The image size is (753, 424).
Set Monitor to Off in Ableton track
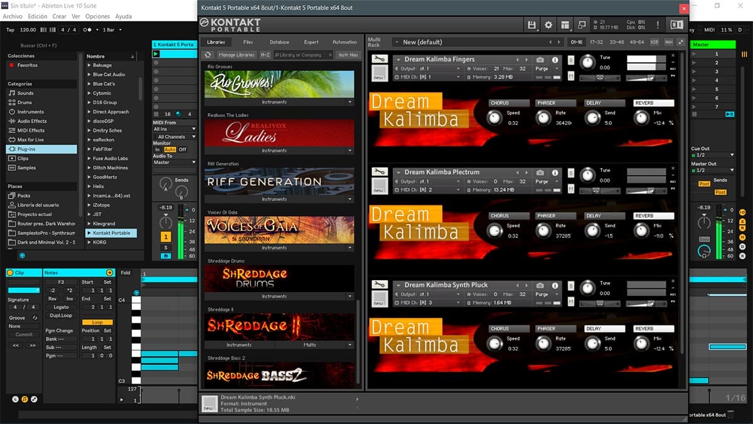pyautogui.click(x=183, y=149)
